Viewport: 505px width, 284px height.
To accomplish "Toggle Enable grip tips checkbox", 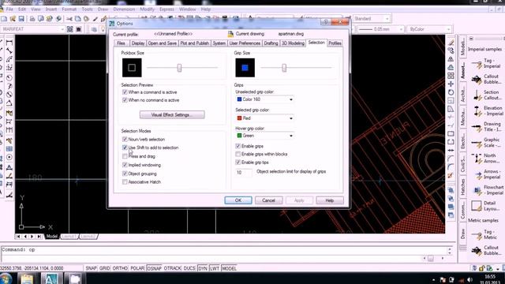I will point(238,163).
